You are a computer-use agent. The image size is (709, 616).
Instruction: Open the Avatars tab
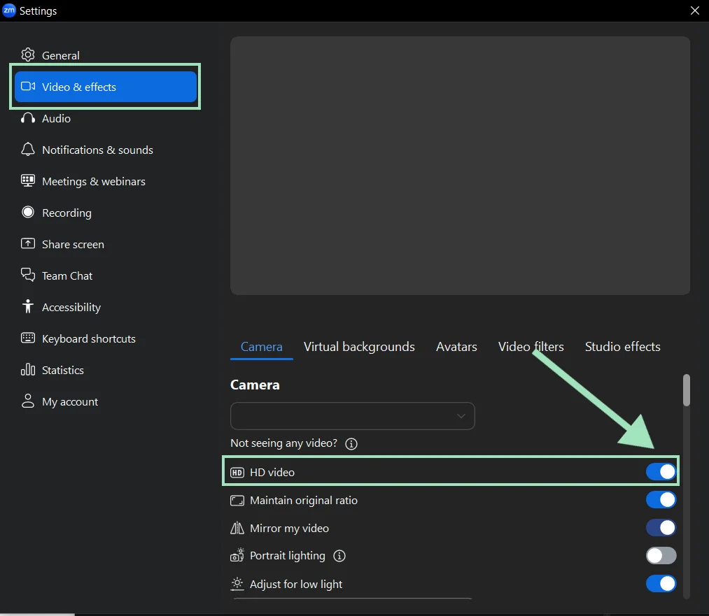pyautogui.click(x=456, y=347)
